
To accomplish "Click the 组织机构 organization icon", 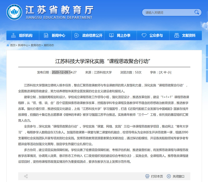I will 13,35.
